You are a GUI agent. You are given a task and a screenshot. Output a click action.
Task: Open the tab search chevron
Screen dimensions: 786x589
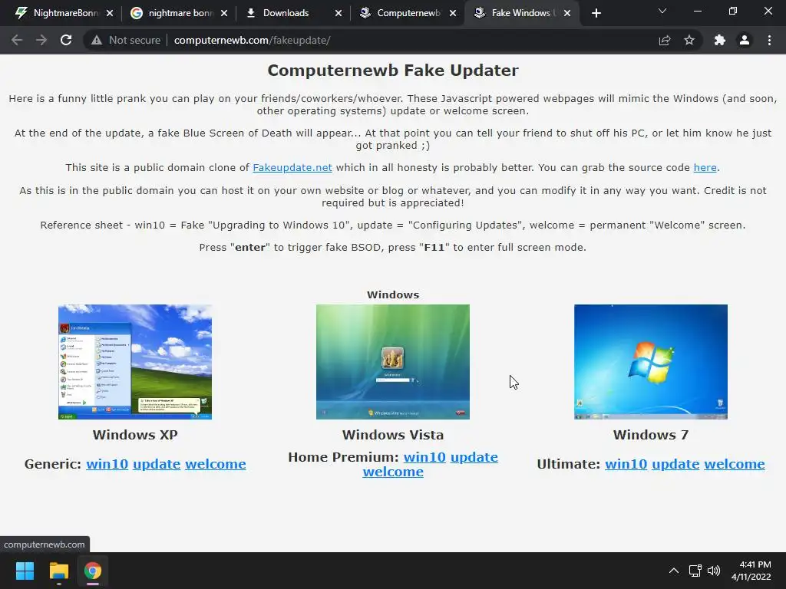point(662,11)
